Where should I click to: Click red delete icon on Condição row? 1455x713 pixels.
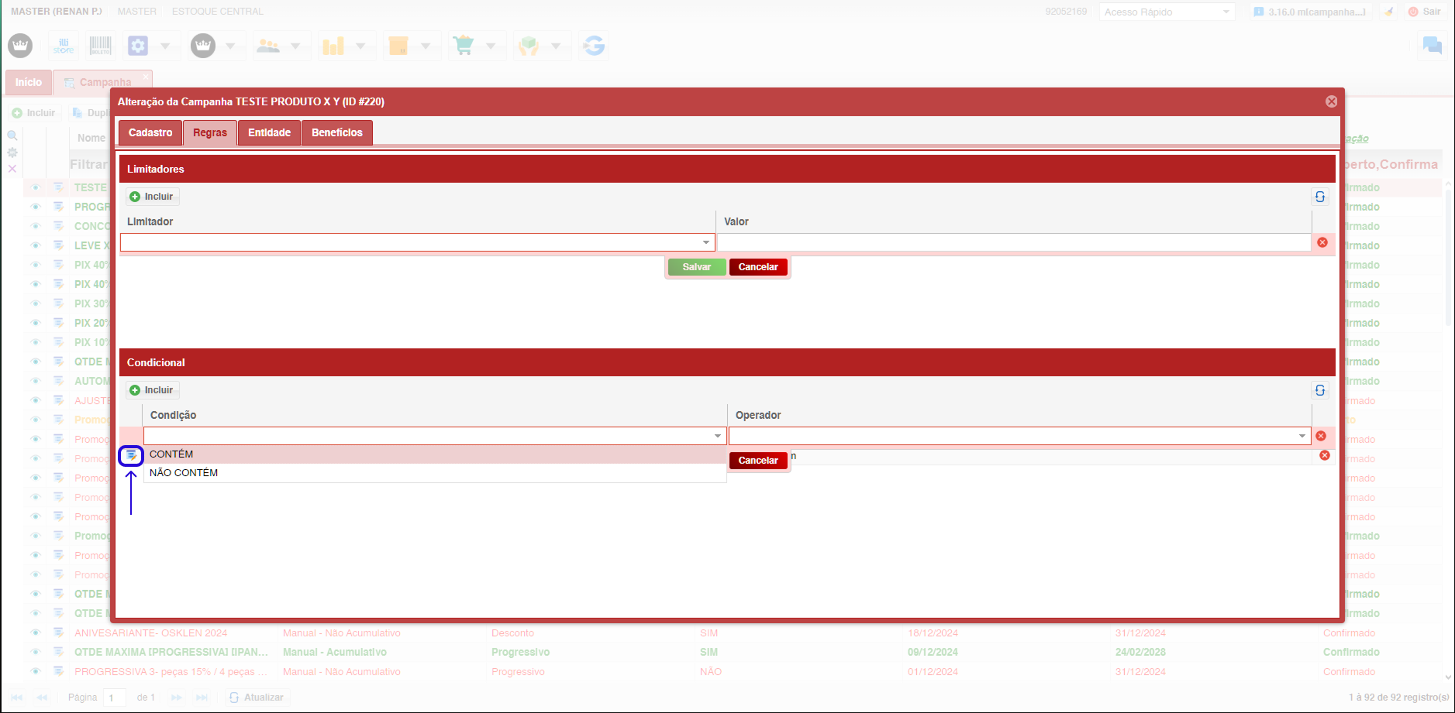coord(1320,436)
